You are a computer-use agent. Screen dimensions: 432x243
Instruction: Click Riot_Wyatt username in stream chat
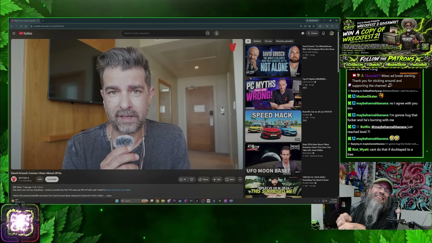[x=360, y=150]
